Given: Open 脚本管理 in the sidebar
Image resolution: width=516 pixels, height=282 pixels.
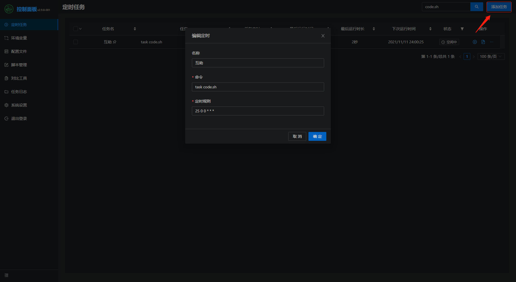Looking at the screenshot, I should pos(29,65).
